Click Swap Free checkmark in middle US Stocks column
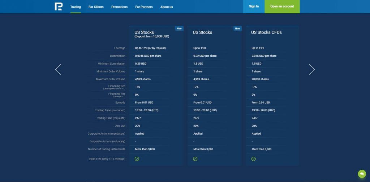370x182 pixels. [195, 159]
